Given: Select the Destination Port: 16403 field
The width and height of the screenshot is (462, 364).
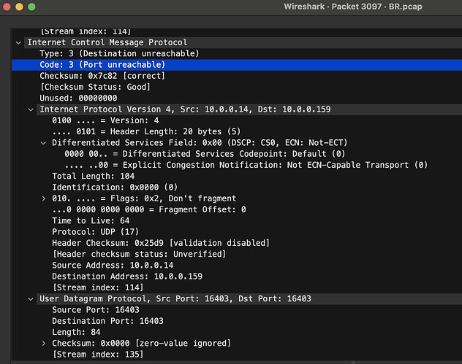Looking at the screenshot, I should [107, 321].
